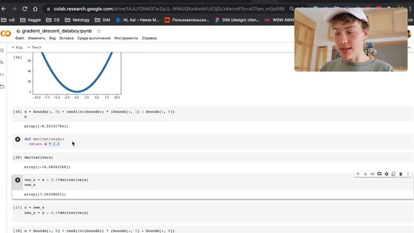Open the Вид menu
Screen dimensions: 414x233
pyautogui.click(x=52, y=38)
